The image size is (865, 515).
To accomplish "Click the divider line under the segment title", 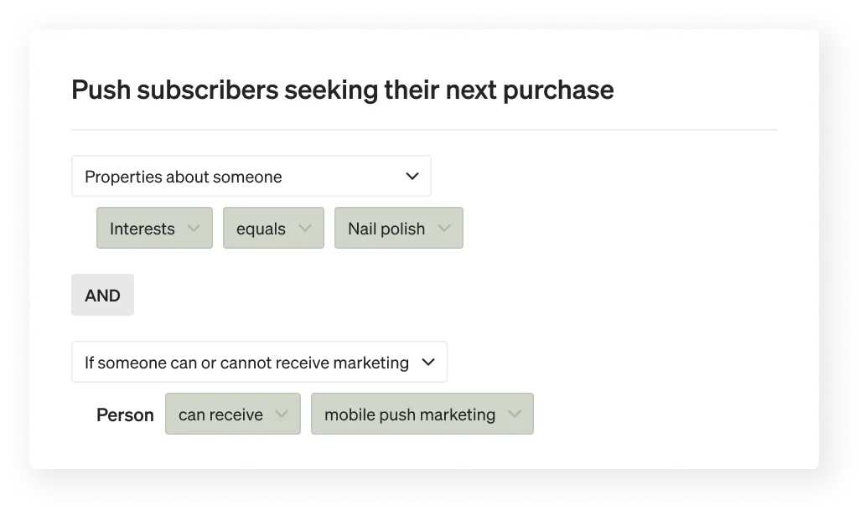I will 424,129.
